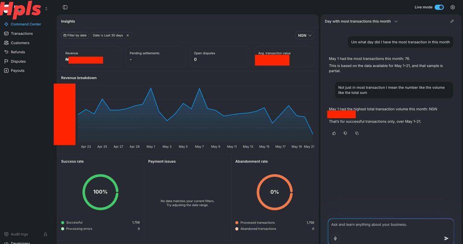Image resolution: width=463 pixels, height=244 pixels.
Task: Click the Abandonment rate 0% ring
Action: pyautogui.click(x=275, y=192)
